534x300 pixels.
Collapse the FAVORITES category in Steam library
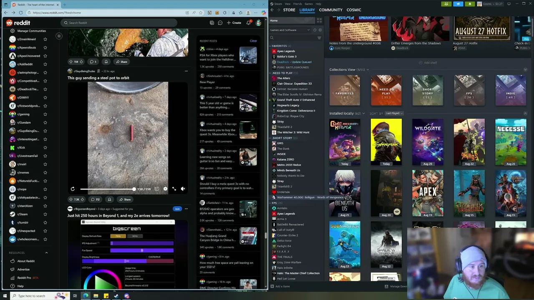click(271, 46)
